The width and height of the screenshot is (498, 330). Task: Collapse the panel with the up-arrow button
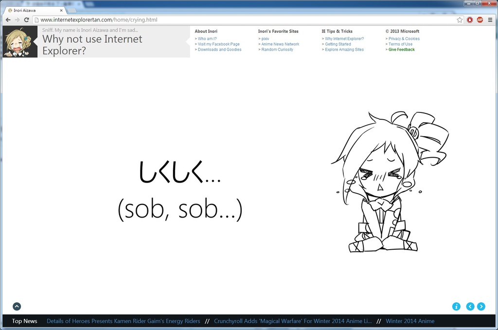[17, 307]
